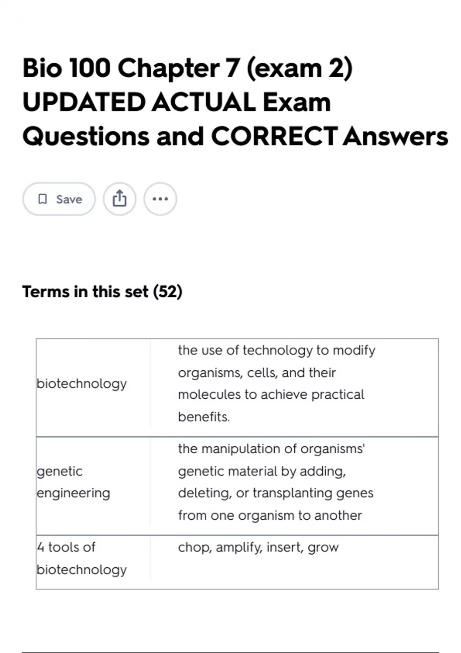Open the three-dot more options menu
The image size is (461, 653).
[160, 199]
